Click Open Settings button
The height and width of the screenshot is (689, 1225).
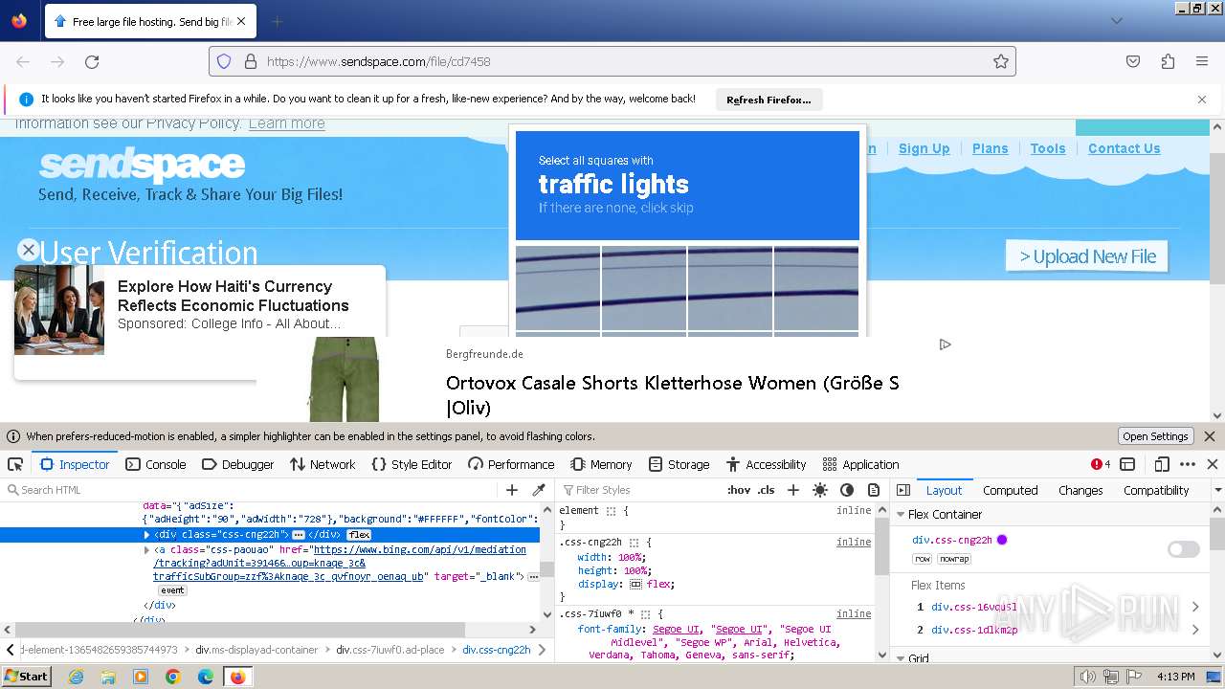(1155, 436)
